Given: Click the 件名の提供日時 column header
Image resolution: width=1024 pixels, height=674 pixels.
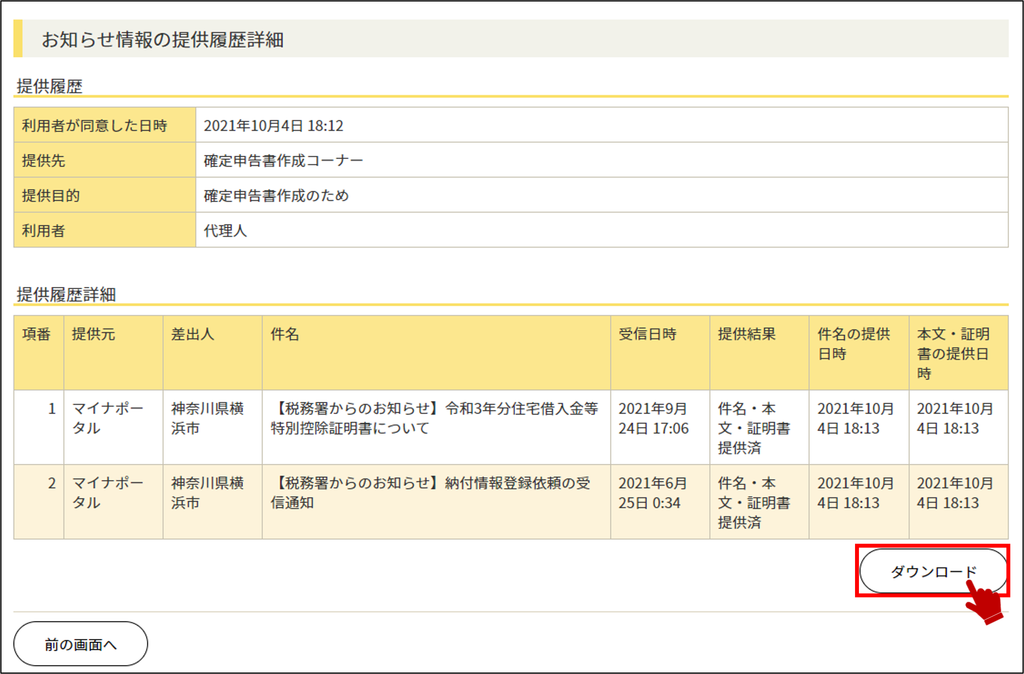Looking at the screenshot, I should (x=859, y=353).
